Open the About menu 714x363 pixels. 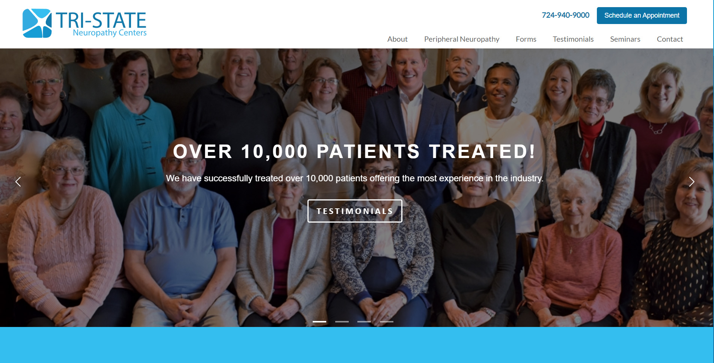[x=397, y=39]
